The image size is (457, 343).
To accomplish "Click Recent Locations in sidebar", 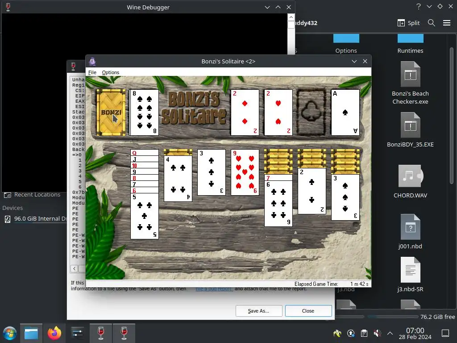I will [32, 195].
